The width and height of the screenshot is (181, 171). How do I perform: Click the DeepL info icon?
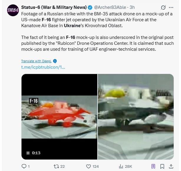tap(55, 61)
